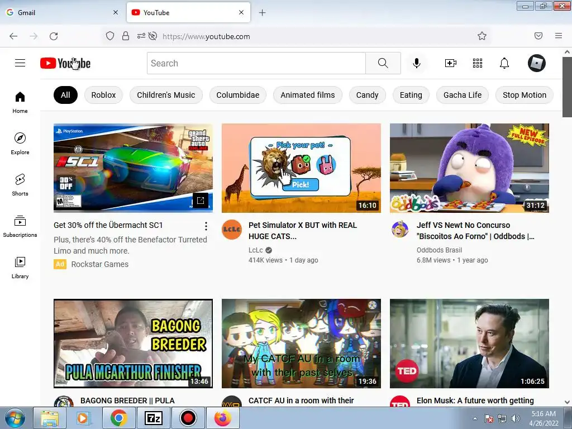Click the tracking protection shield icon
This screenshot has width=572, height=429.
(110, 36)
